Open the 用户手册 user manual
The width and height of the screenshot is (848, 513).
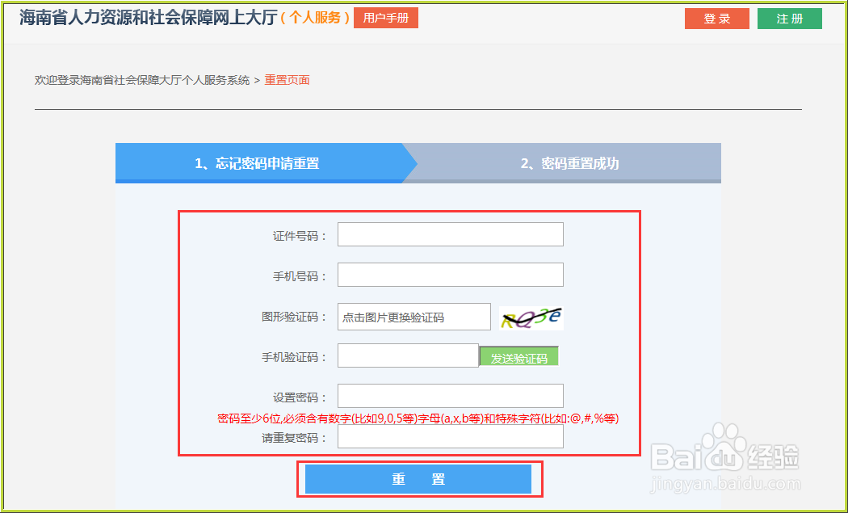click(386, 17)
